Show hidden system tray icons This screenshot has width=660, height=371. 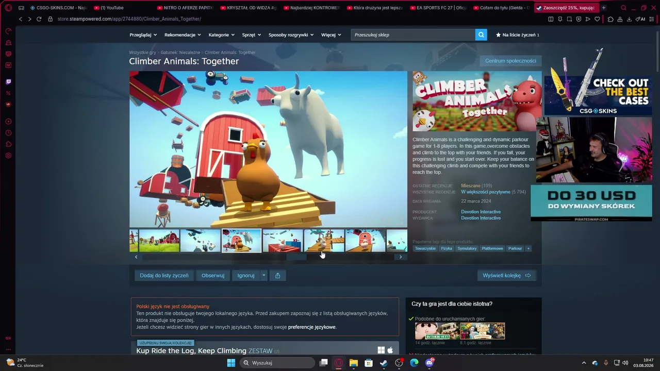(x=584, y=363)
